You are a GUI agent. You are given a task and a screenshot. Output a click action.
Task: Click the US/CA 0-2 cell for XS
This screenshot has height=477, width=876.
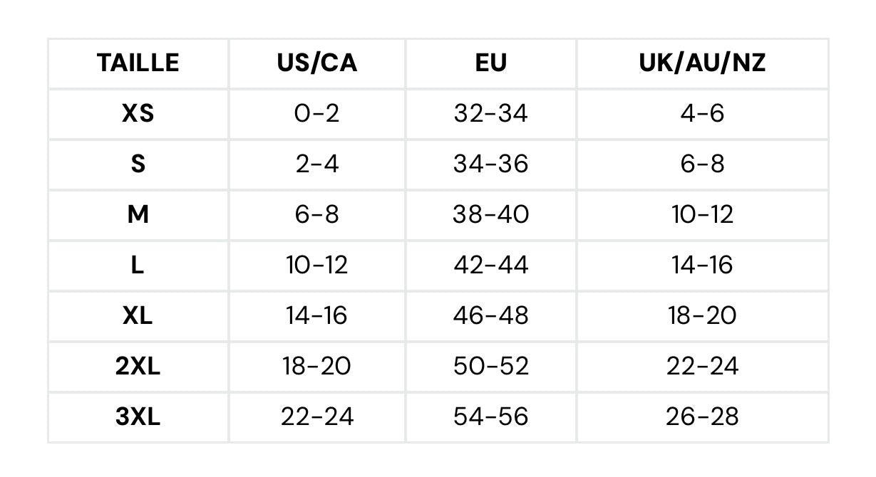click(x=317, y=113)
